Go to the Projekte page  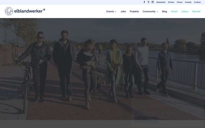[x=134, y=12]
